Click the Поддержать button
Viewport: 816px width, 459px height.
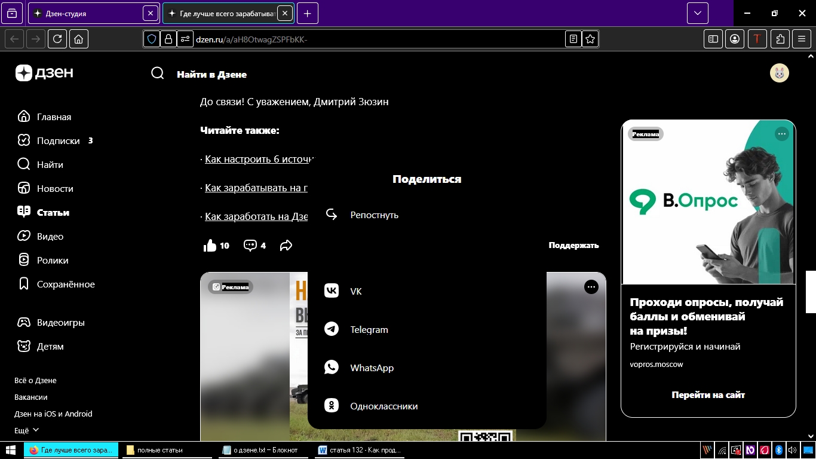point(573,245)
